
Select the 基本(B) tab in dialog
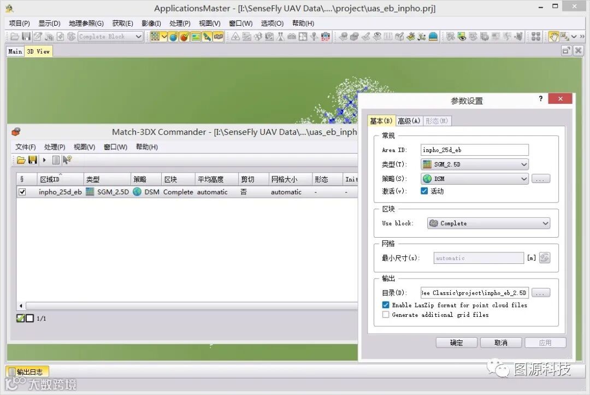pyautogui.click(x=381, y=121)
